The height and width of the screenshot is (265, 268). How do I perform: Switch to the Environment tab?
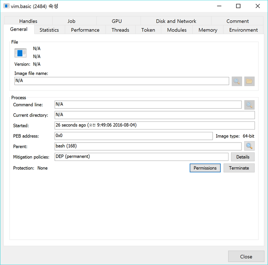click(243, 30)
